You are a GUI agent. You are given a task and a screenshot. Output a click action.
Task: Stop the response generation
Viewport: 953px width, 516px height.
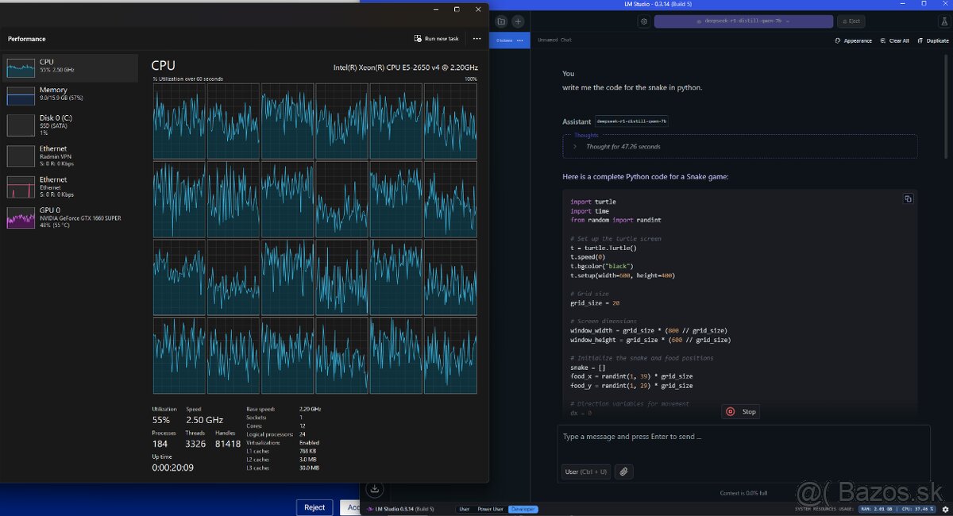[740, 411]
